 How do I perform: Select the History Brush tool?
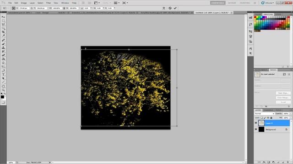pos(3,51)
